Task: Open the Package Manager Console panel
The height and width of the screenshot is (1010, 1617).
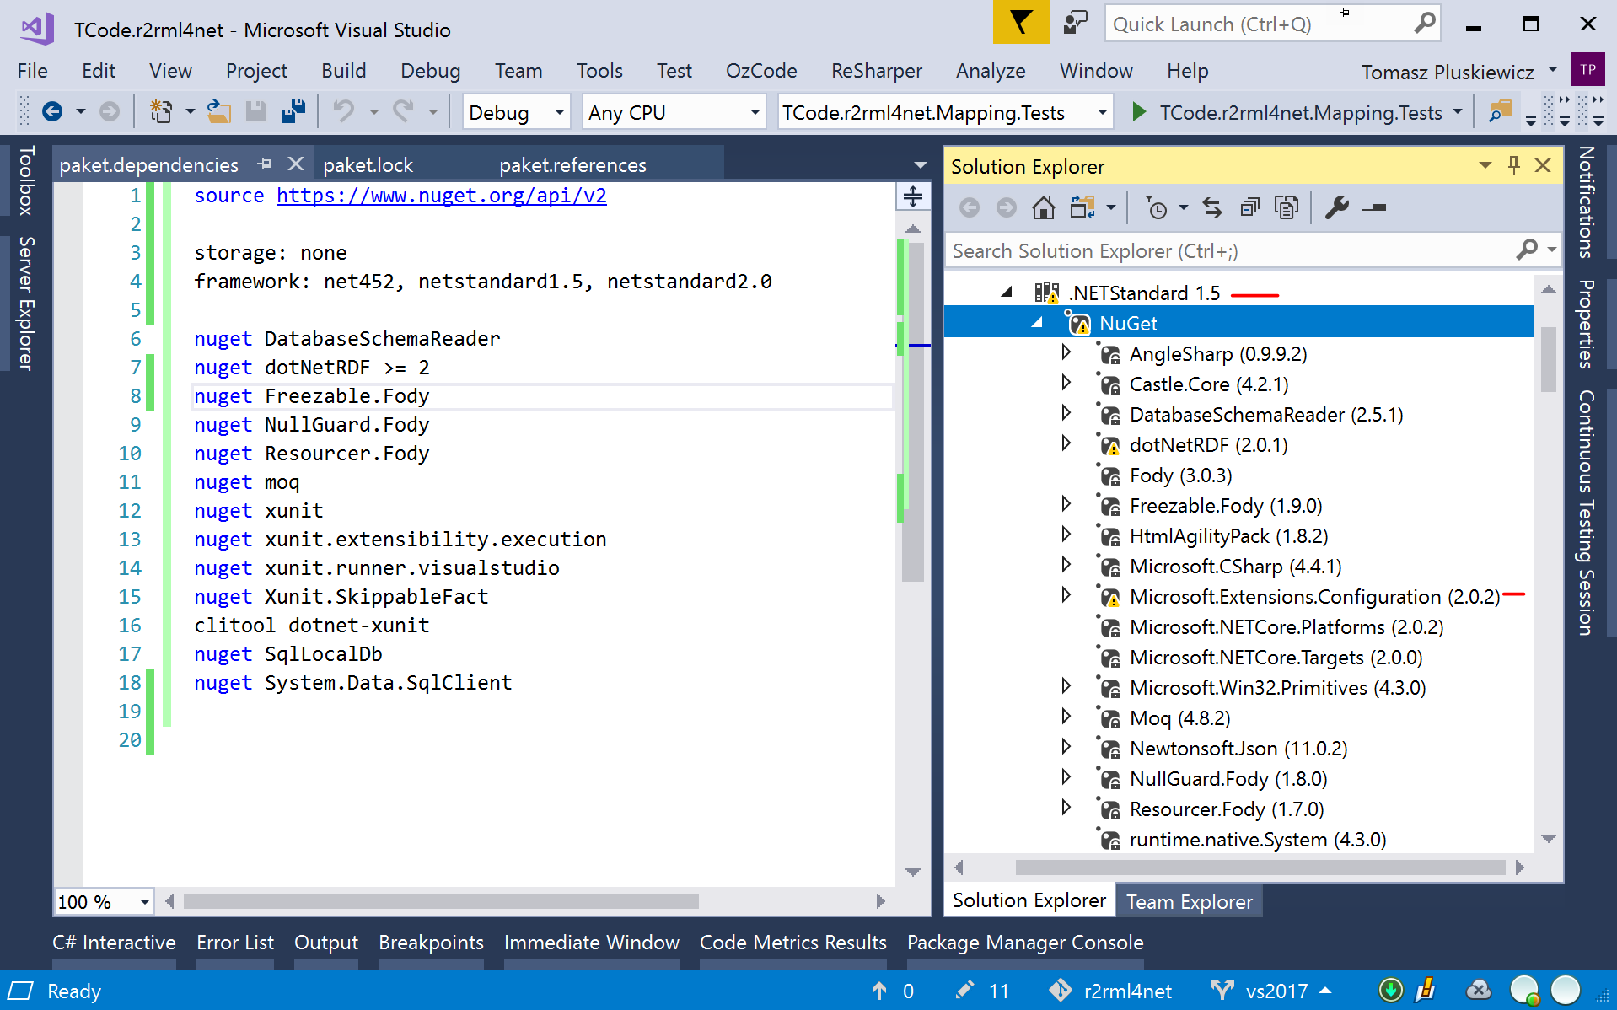Action: point(1025,943)
